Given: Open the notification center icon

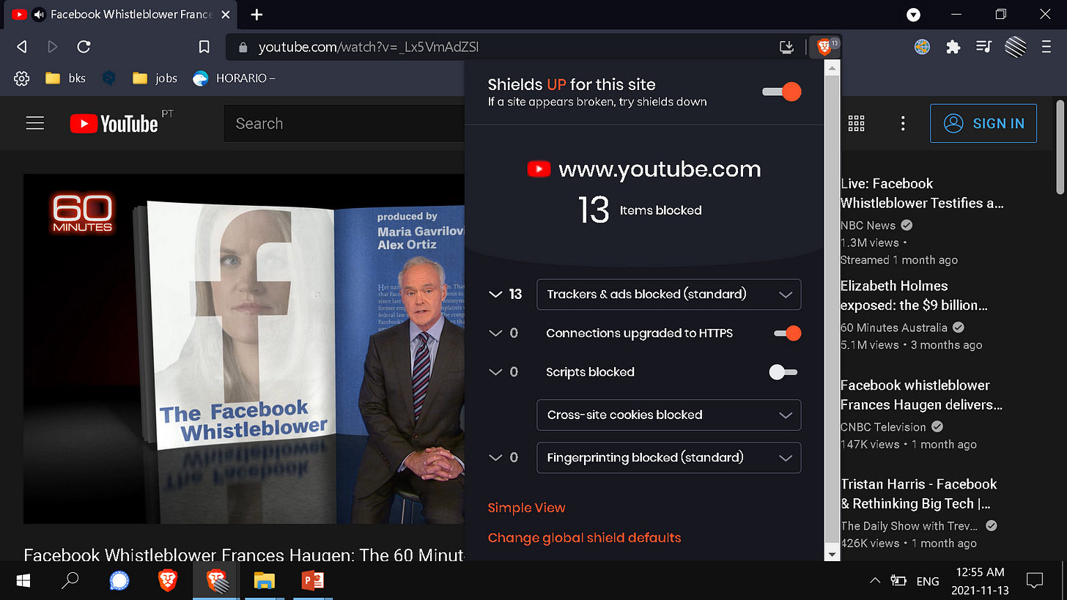Looking at the screenshot, I should point(1034,581).
